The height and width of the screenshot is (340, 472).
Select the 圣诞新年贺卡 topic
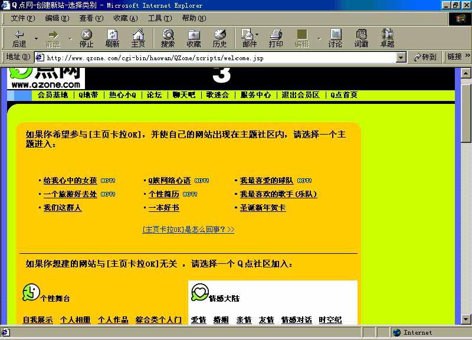click(263, 208)
